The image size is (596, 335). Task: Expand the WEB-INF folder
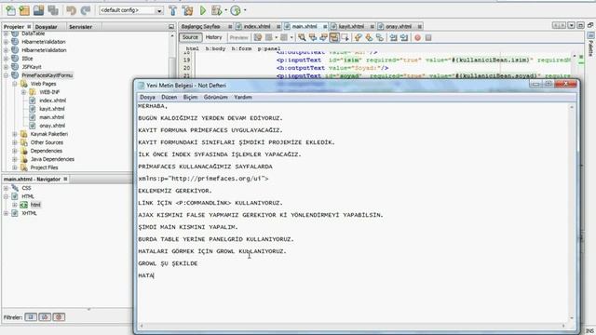coord(23,92)
